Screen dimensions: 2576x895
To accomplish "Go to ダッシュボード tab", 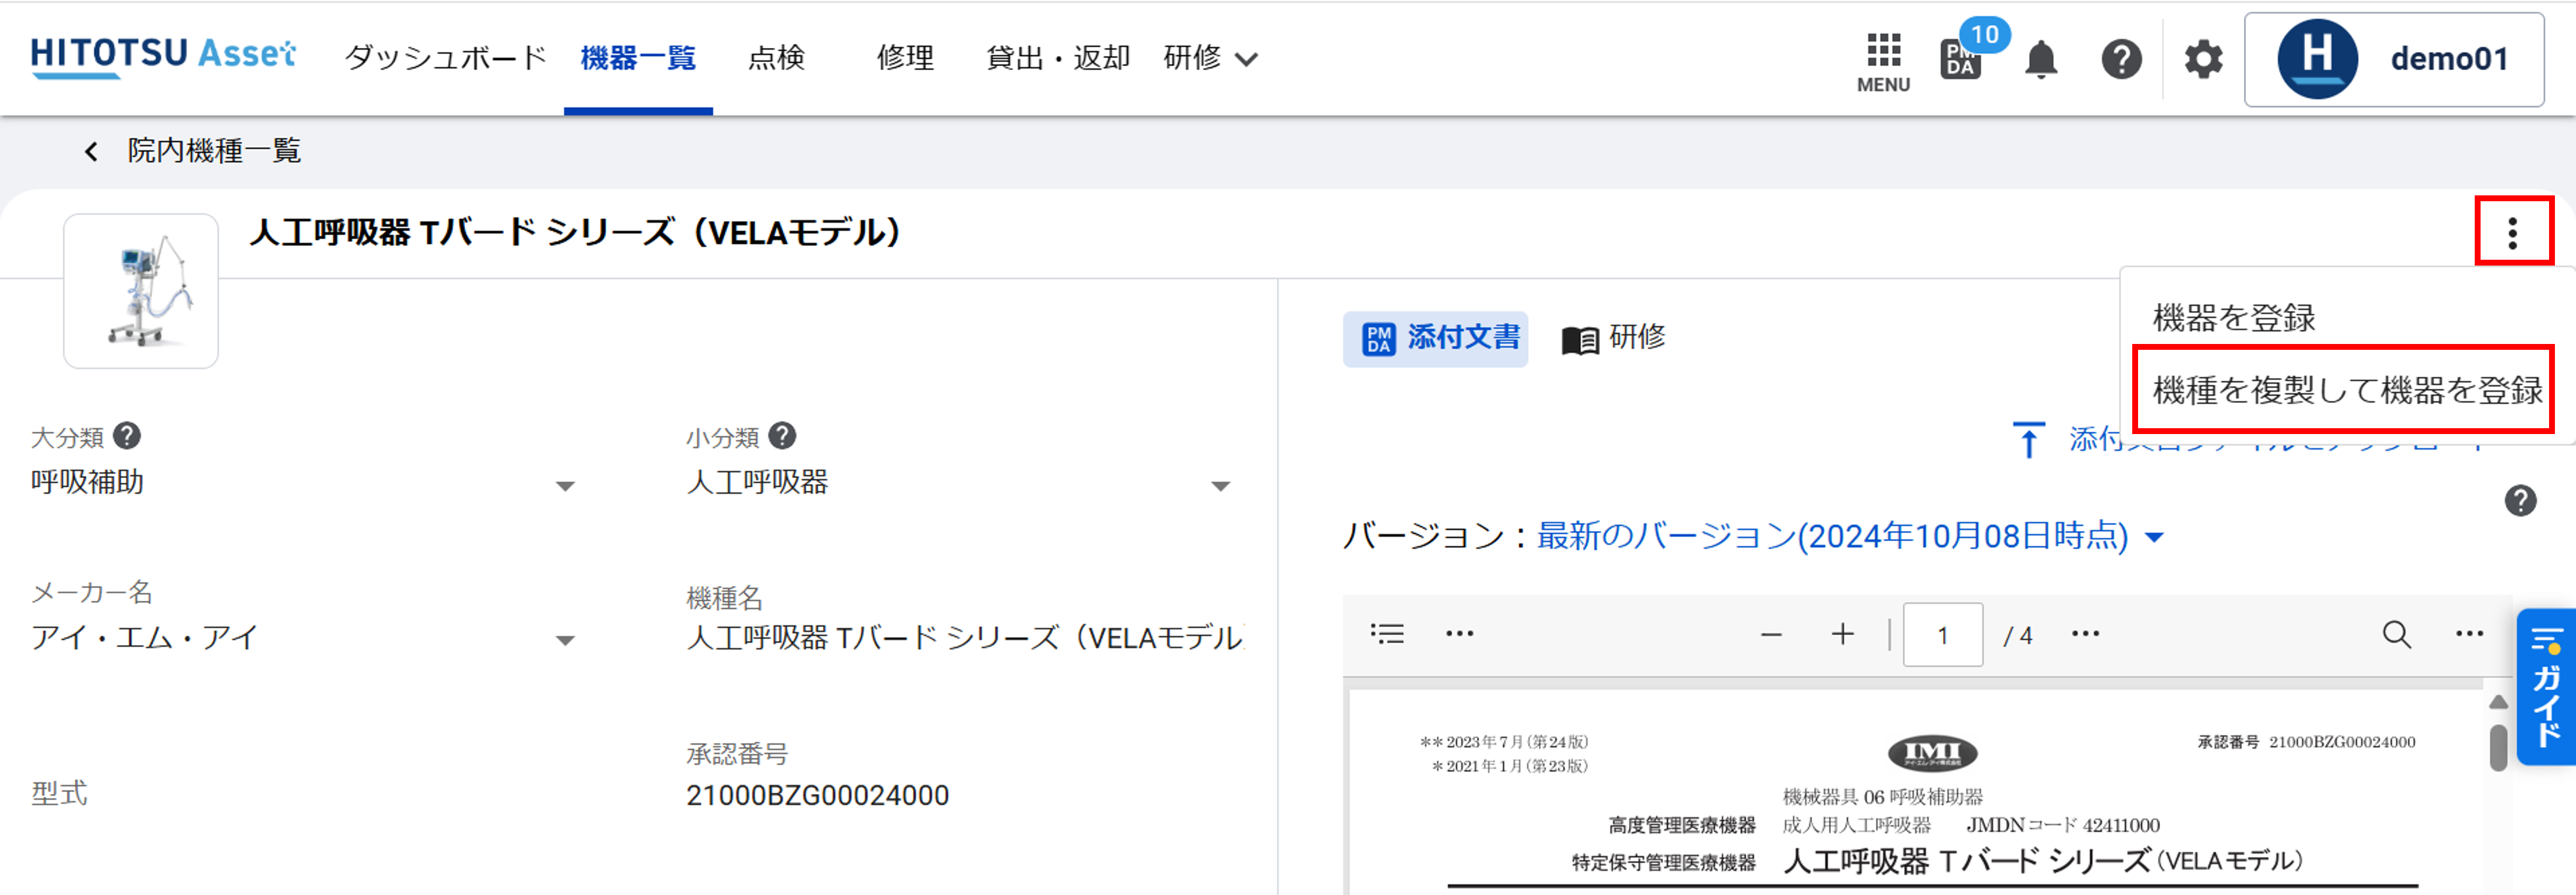I will [x=445, y=58].
